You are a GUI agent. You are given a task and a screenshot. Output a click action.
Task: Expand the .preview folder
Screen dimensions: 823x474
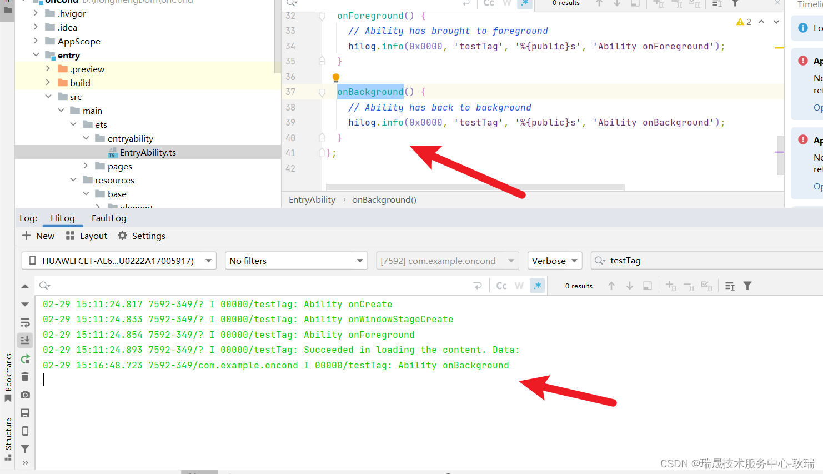coord(48,69)
